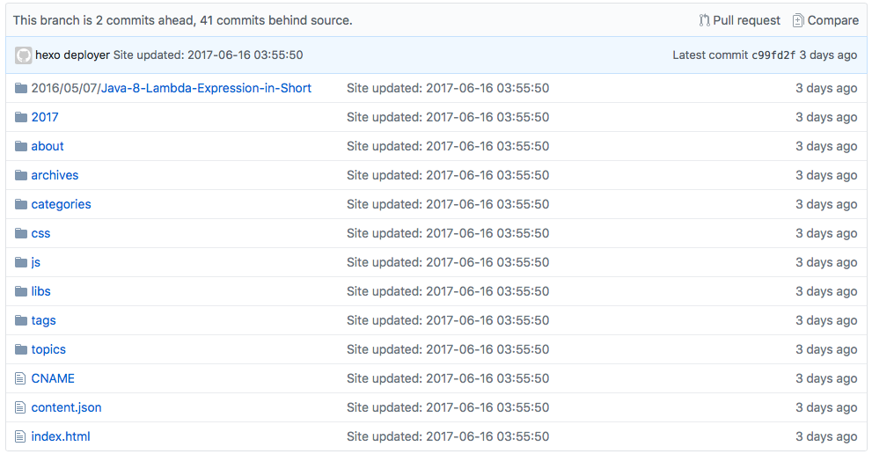The image size is (872, 454).
Task: Click the folder icon beside 2017
Action: [21, 117]
